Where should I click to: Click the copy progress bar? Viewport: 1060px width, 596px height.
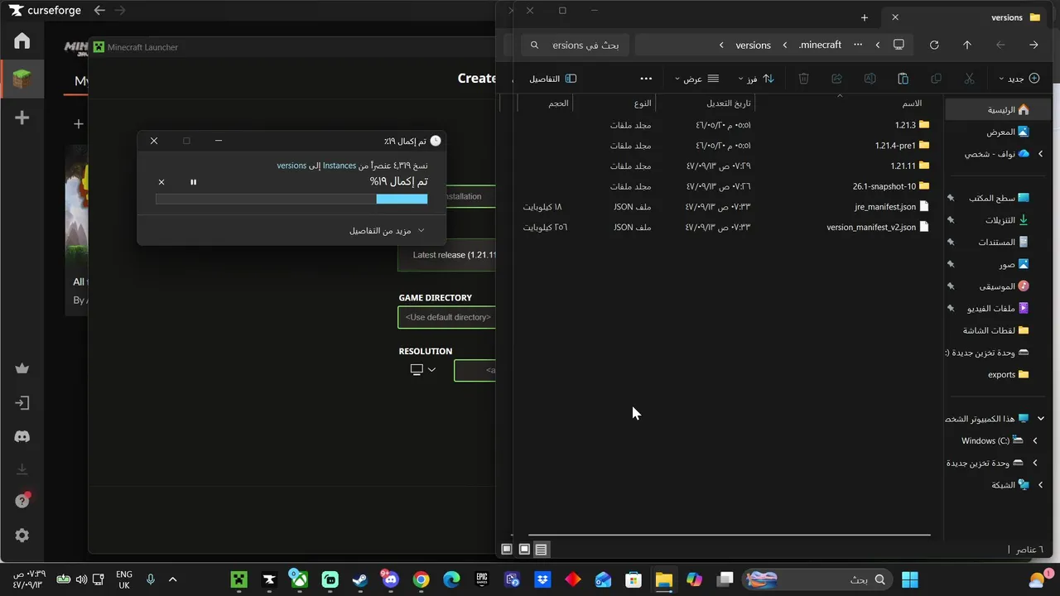(291, 199)
